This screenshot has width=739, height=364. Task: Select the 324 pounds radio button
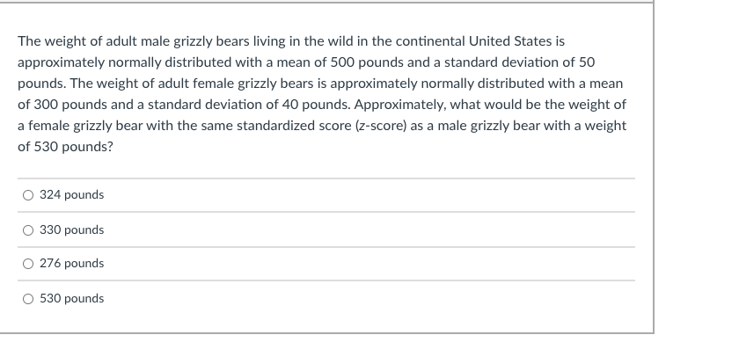(x=29, y=195)
